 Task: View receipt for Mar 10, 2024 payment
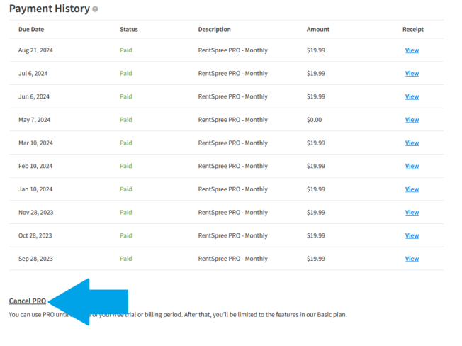pos(412,143)
